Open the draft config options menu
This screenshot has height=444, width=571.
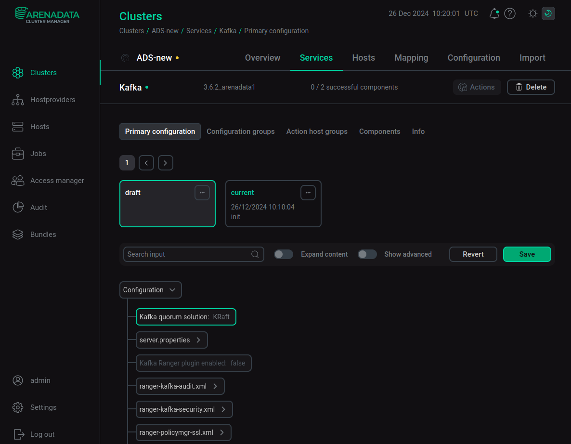(x=202, y=193)
